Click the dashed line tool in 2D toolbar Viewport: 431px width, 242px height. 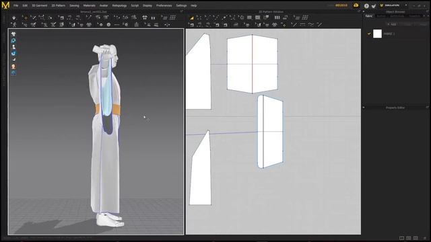[x=302, y=25]
